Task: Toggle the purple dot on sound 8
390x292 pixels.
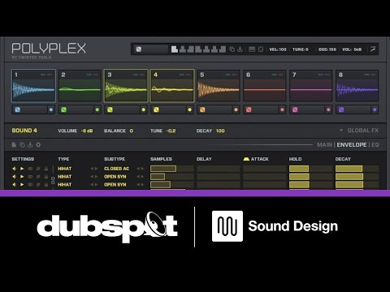Action: click(375, 109)
